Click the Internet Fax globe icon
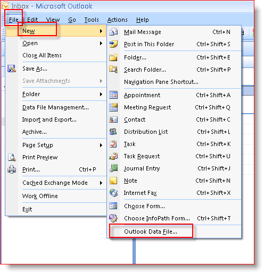 (113, 193)
